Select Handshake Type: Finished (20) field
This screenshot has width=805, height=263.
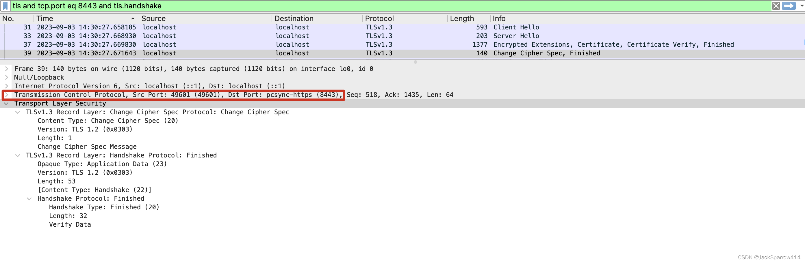(x=104, y=207)
